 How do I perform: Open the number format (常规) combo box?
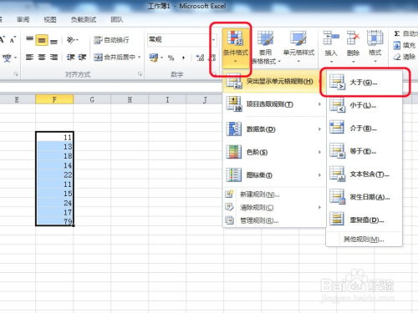(182, 40)
